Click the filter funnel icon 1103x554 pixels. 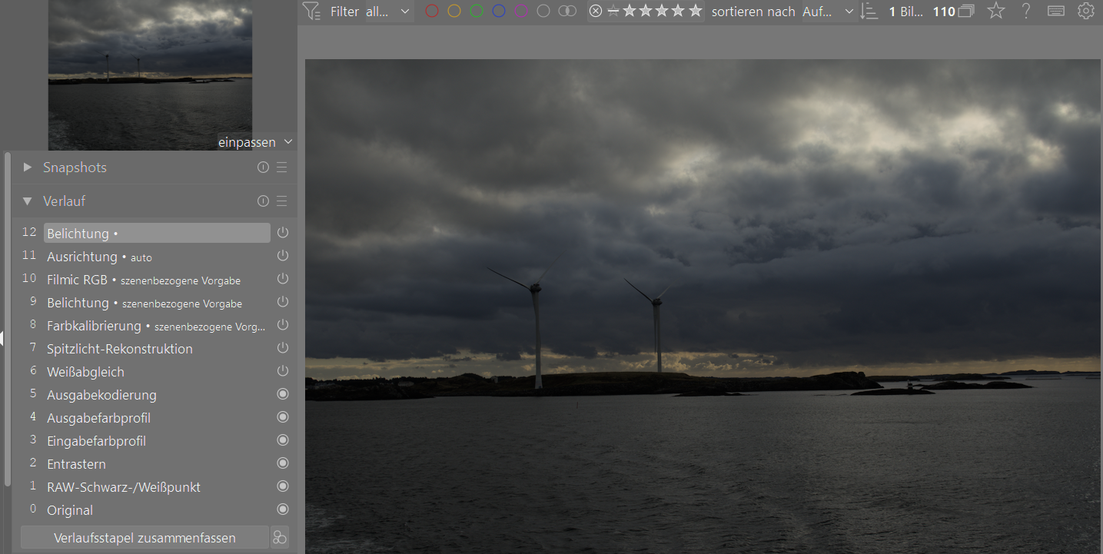[311, 11]
